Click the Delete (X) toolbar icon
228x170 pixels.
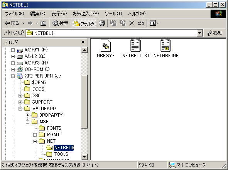pyautogui.click(x=132, y=23)
